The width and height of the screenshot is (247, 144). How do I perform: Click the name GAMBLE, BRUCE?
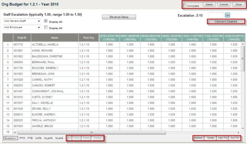point(42,126)
